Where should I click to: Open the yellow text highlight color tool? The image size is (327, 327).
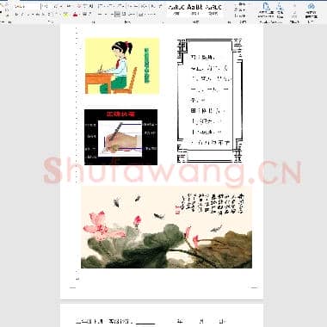pyautogui.click(x=65, y=14)
